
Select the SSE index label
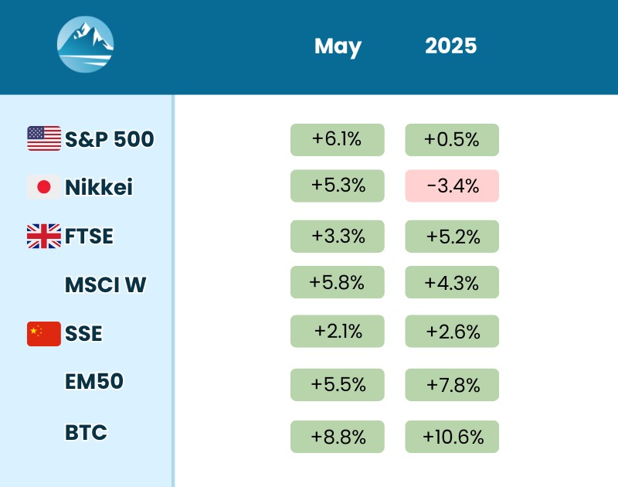pyautogui.click(x=83, y=334)
